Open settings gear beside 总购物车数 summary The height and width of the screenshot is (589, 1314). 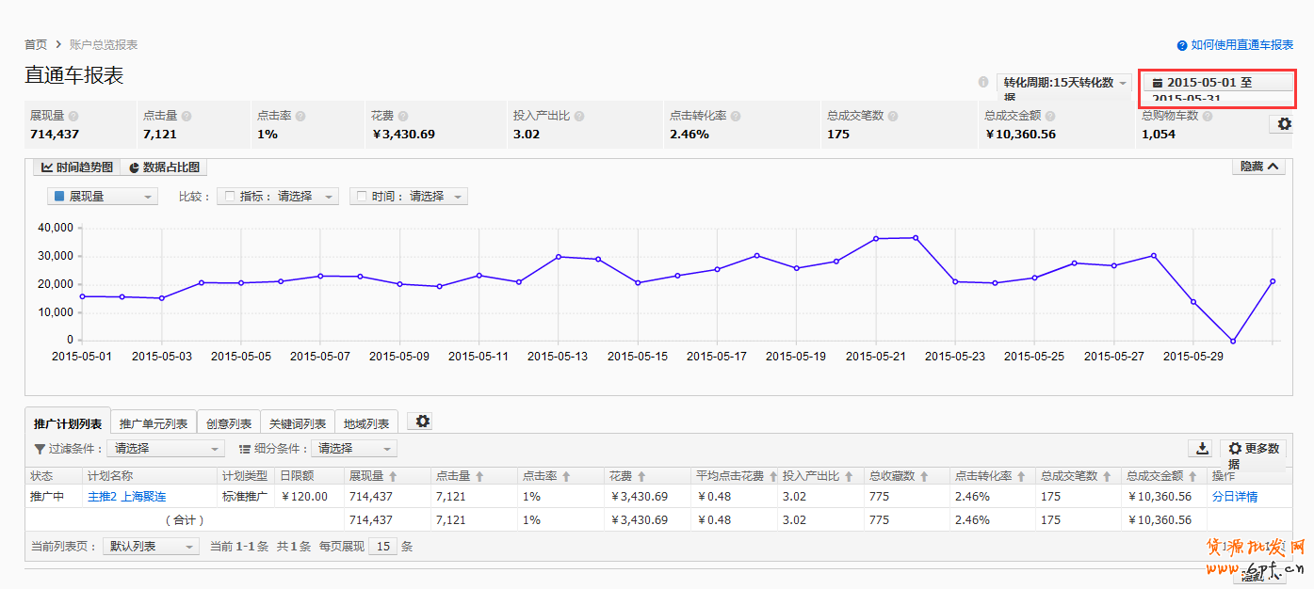point(1284,124)
